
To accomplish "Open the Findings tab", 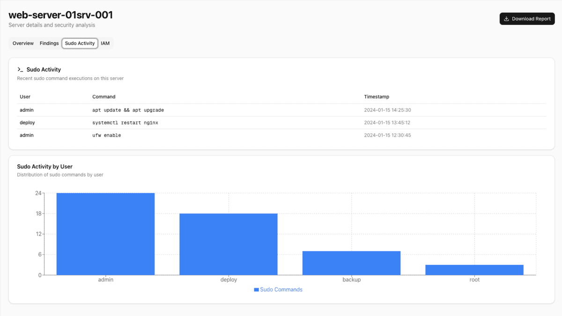I will tap(49, 43).
